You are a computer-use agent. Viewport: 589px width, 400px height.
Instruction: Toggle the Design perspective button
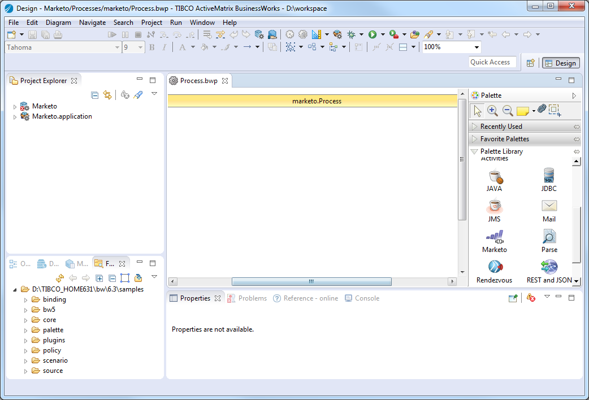(x=560, y=63)
